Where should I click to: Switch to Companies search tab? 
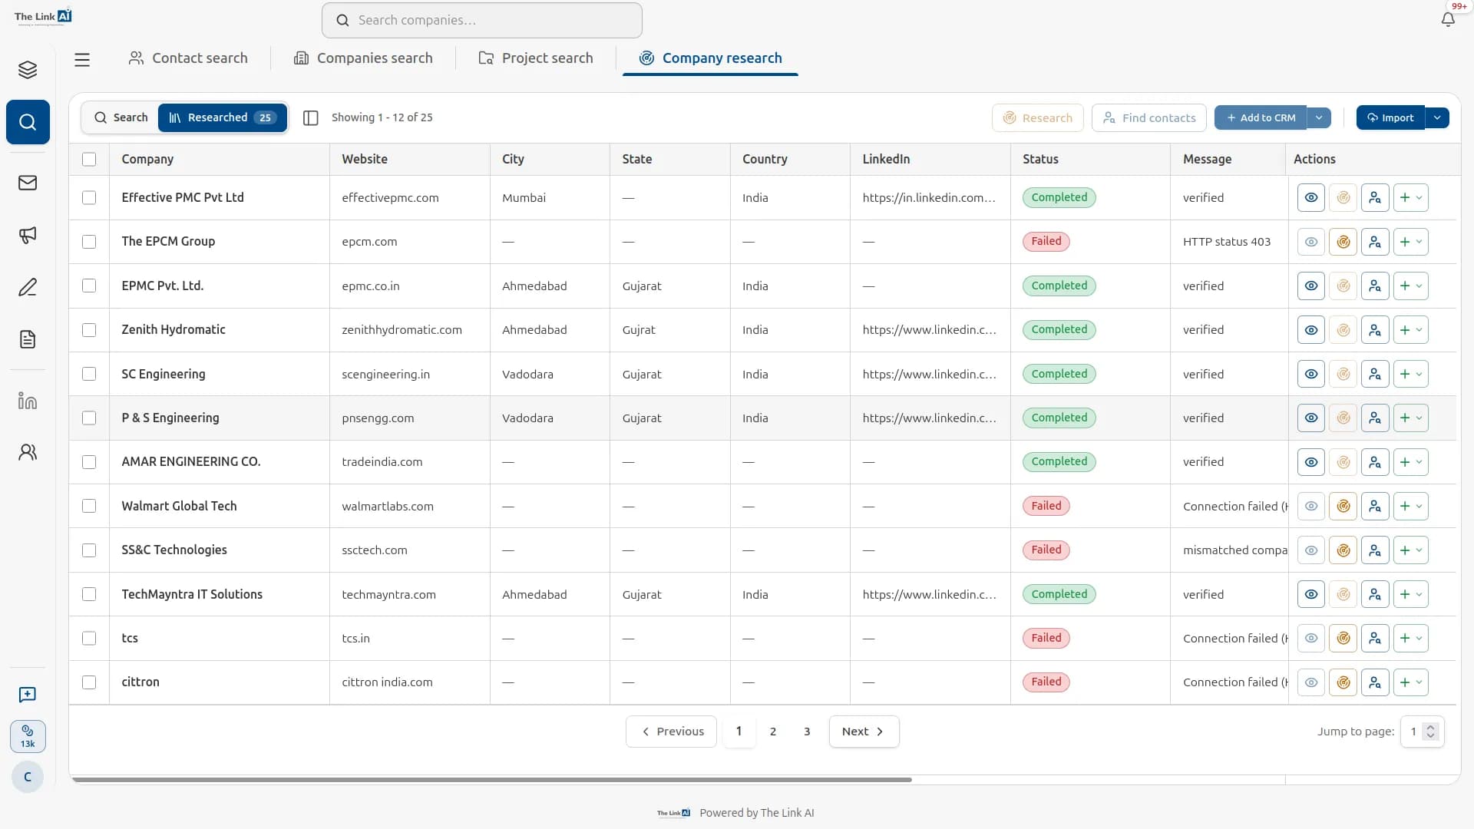click(x=363, y=58)
